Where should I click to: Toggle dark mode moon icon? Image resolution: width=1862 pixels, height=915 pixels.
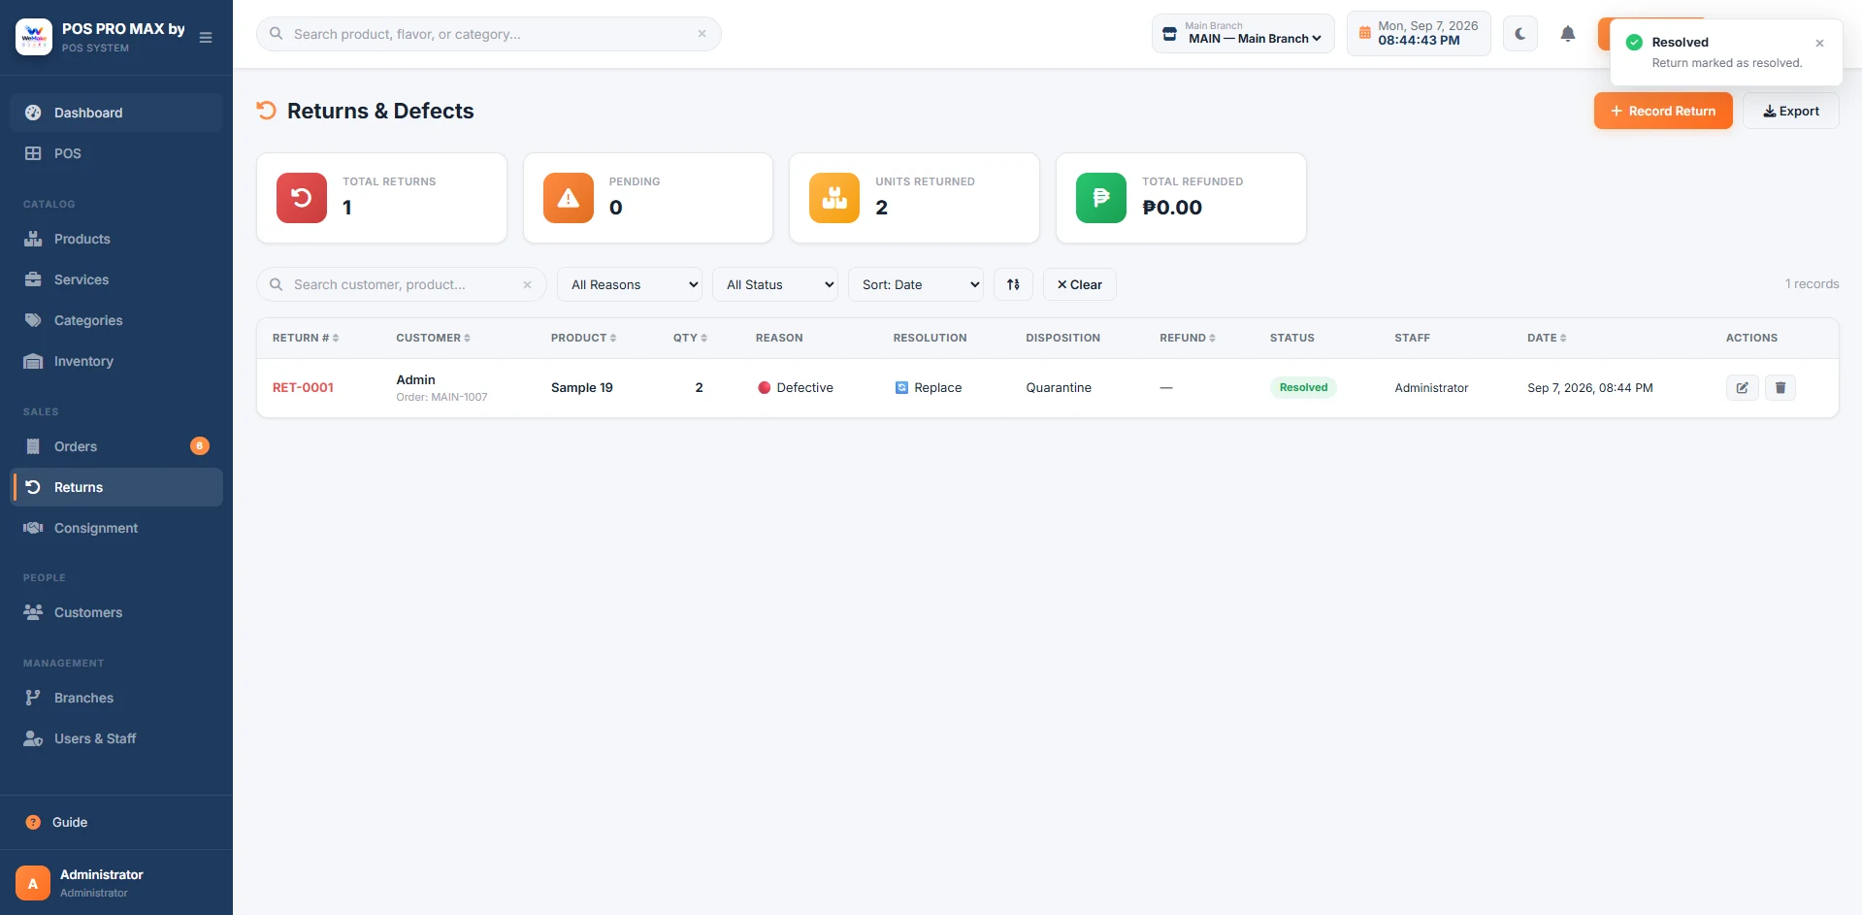coord(1520,34)
